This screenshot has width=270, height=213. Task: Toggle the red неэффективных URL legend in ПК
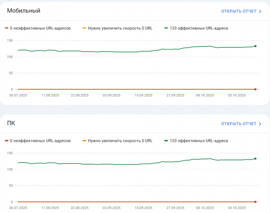(x=38, y=141)
